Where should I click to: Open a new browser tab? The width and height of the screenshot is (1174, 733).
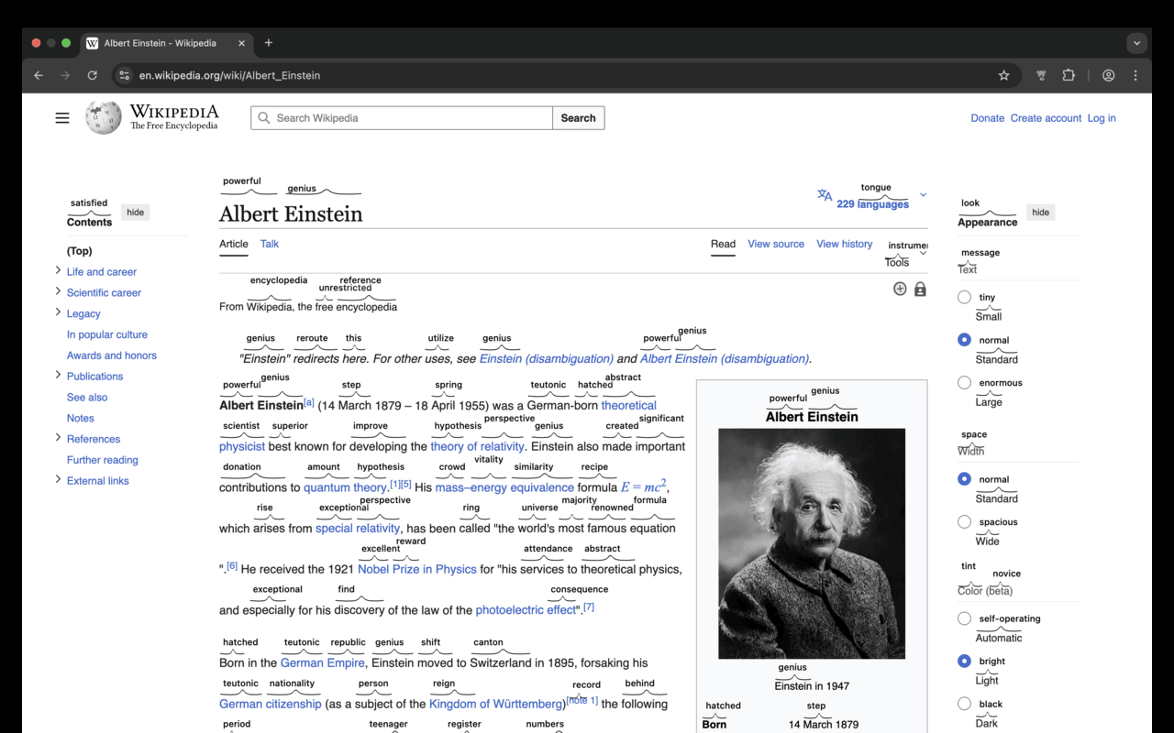click(x=269, y=43)
